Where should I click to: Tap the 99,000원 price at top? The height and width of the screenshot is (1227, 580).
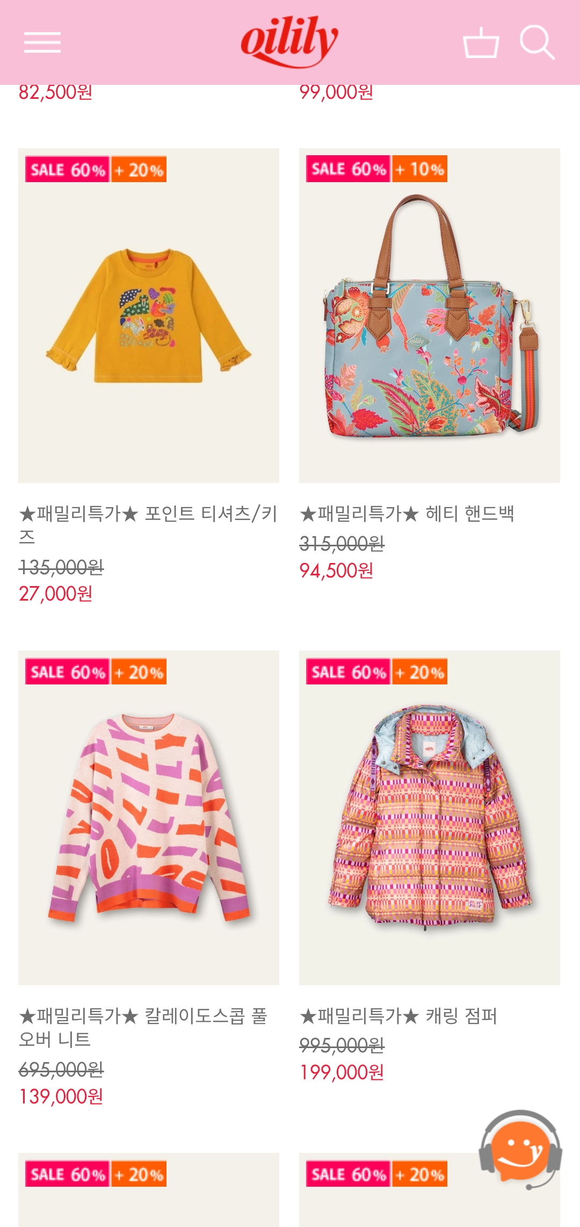[337, 92]
